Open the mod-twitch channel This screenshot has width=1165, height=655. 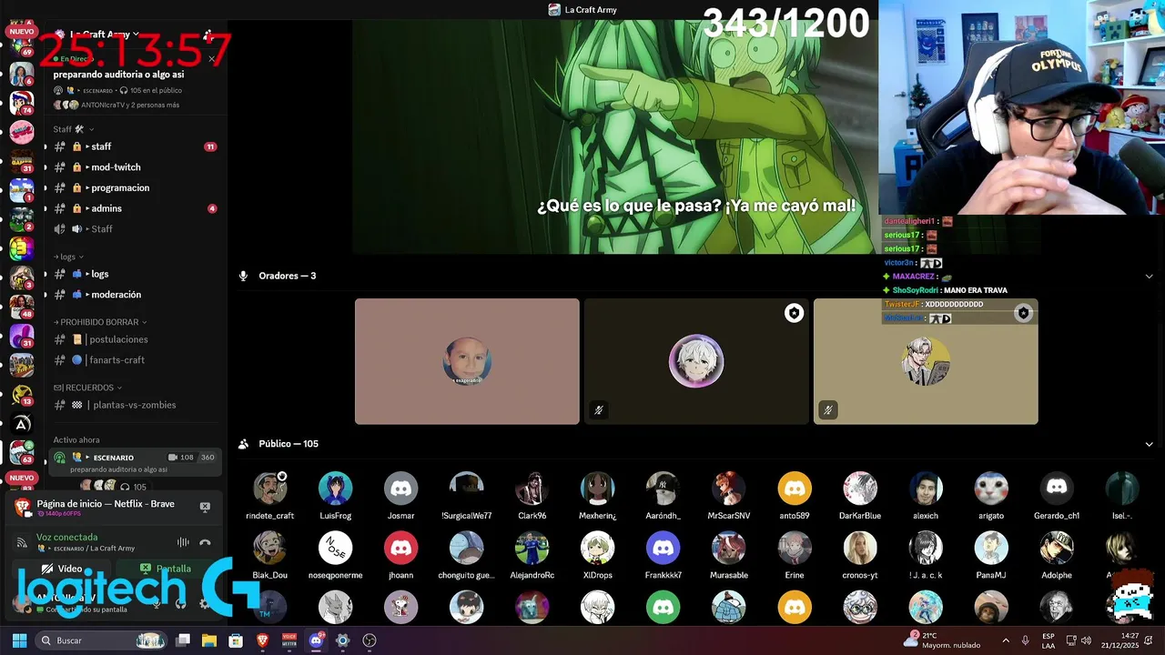[x=135, y=167]
